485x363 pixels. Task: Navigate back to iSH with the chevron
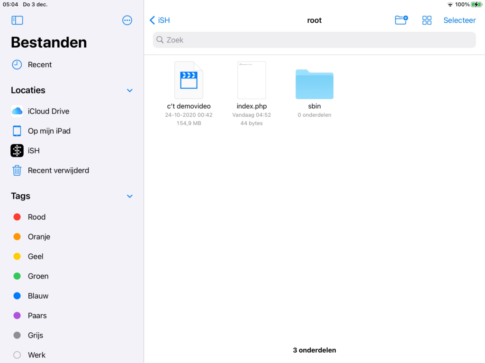159,20
